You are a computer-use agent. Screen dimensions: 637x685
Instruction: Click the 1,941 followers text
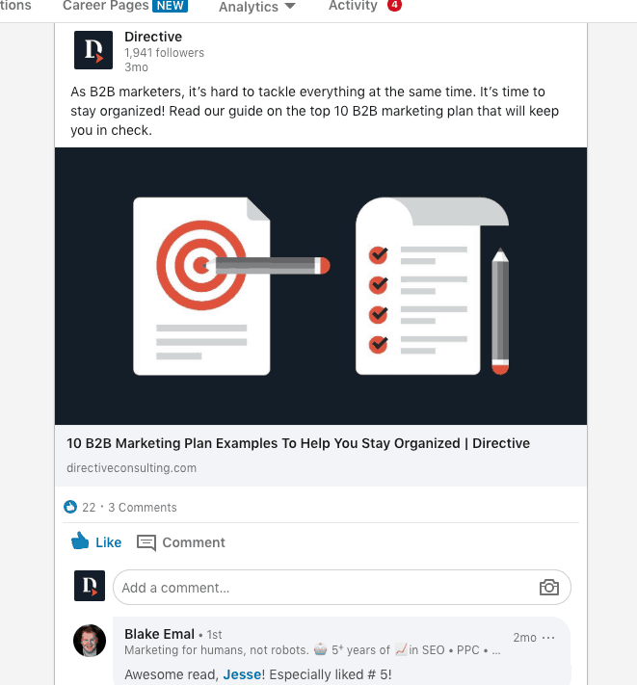[164, 53]
